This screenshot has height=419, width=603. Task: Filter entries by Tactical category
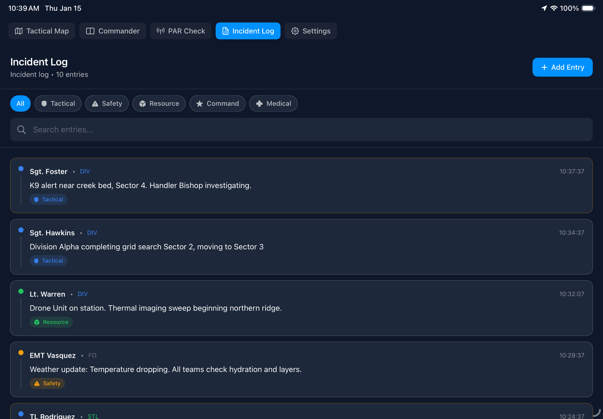58,103
